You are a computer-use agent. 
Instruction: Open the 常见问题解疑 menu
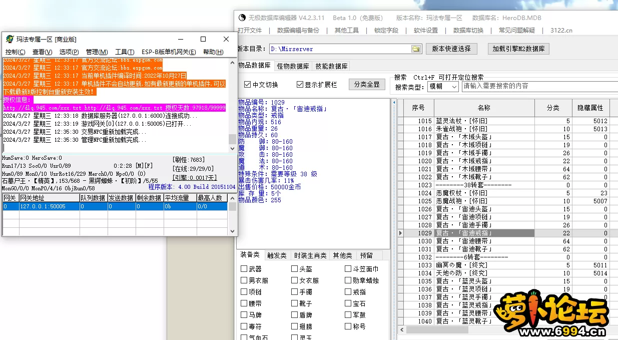517,31
